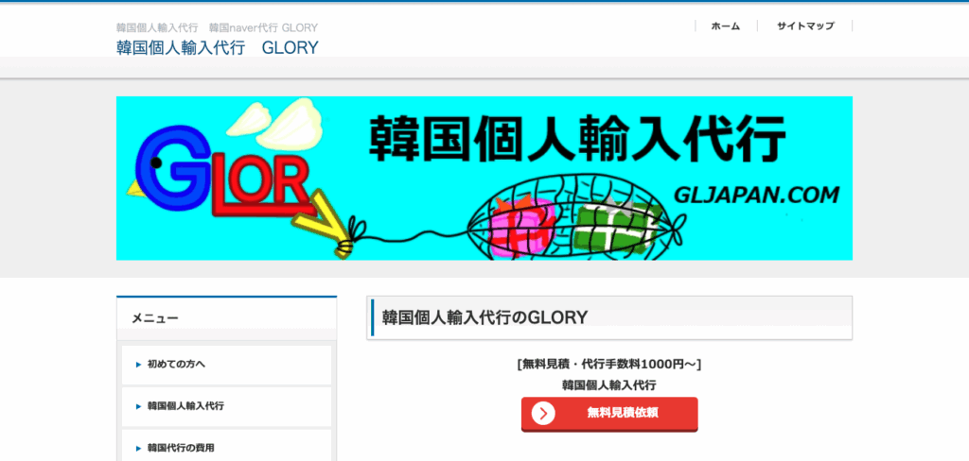The height and width of the screenshot is (461, 969).
Task: Click the GLJAPAN.COM text in banner
Action: pos(756,196)
